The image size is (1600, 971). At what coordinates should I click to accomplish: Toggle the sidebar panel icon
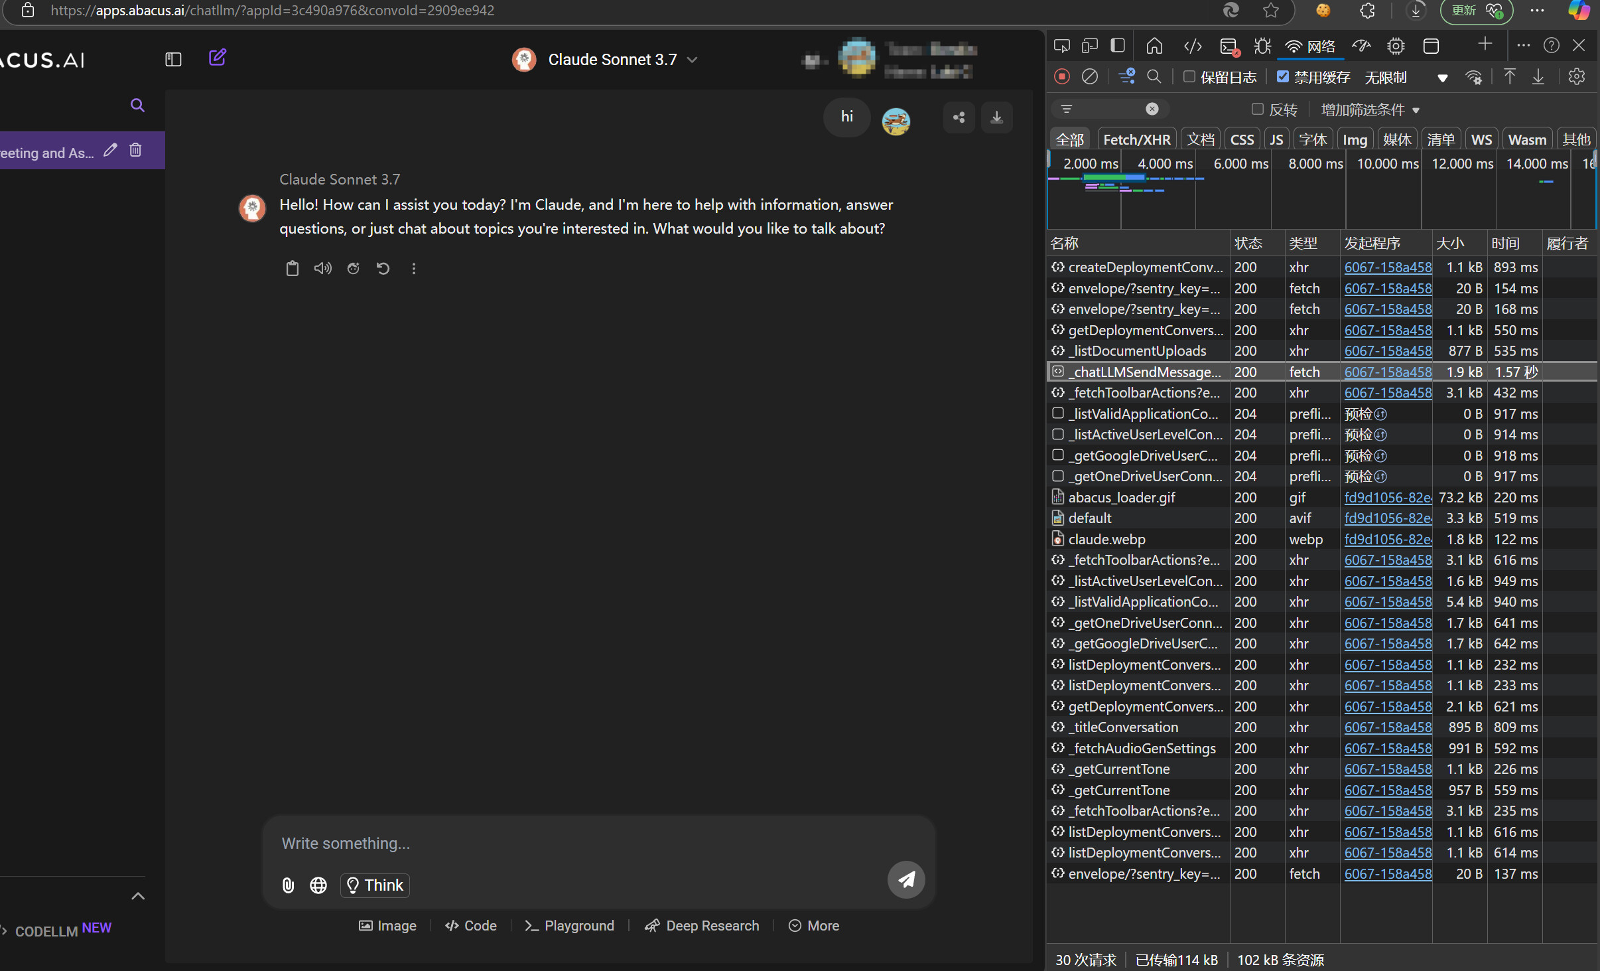173,59
